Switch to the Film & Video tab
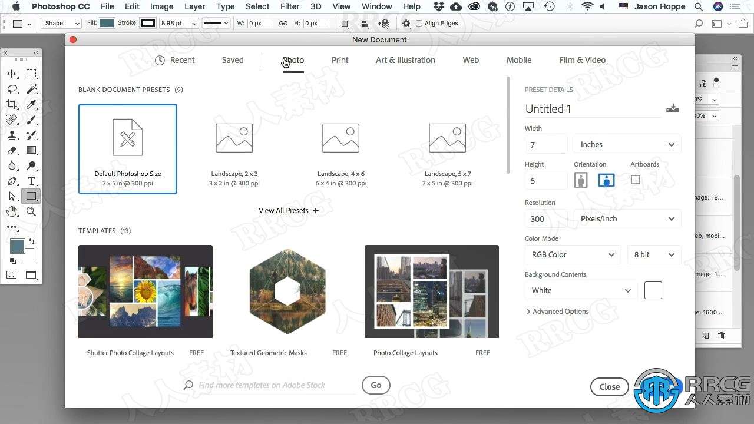754x424 pixels. pos(582,60)
